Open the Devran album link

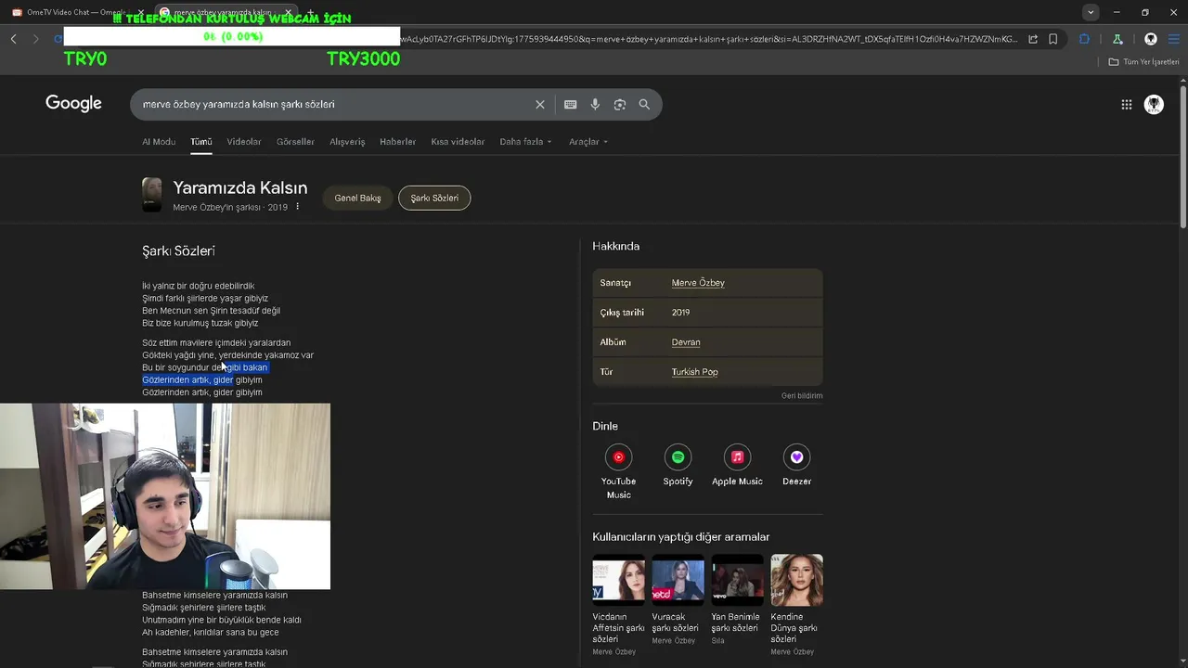pos(686,342)
